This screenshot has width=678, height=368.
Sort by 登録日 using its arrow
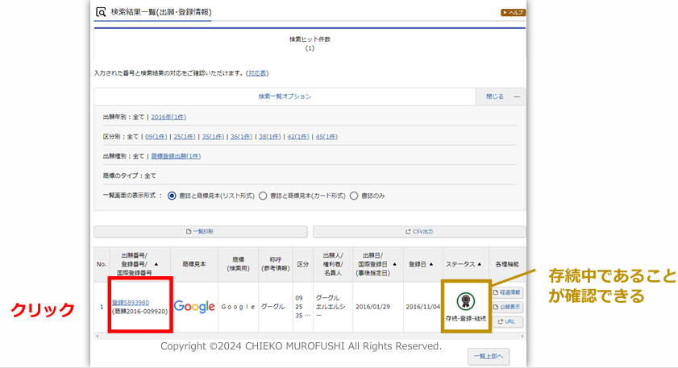tap(431, 263)
